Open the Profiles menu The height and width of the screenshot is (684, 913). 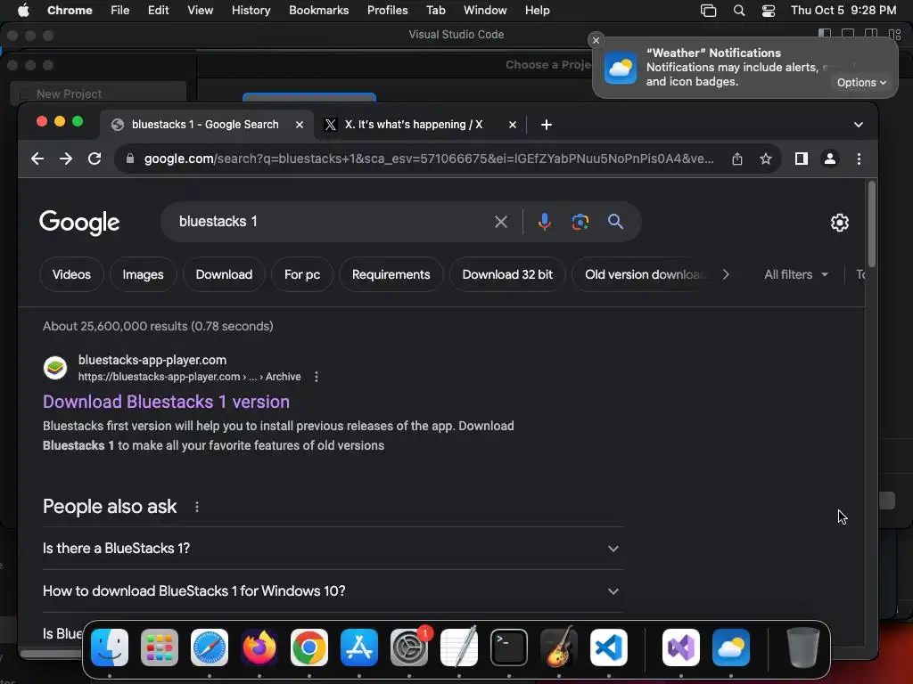(x=387, y=11)
